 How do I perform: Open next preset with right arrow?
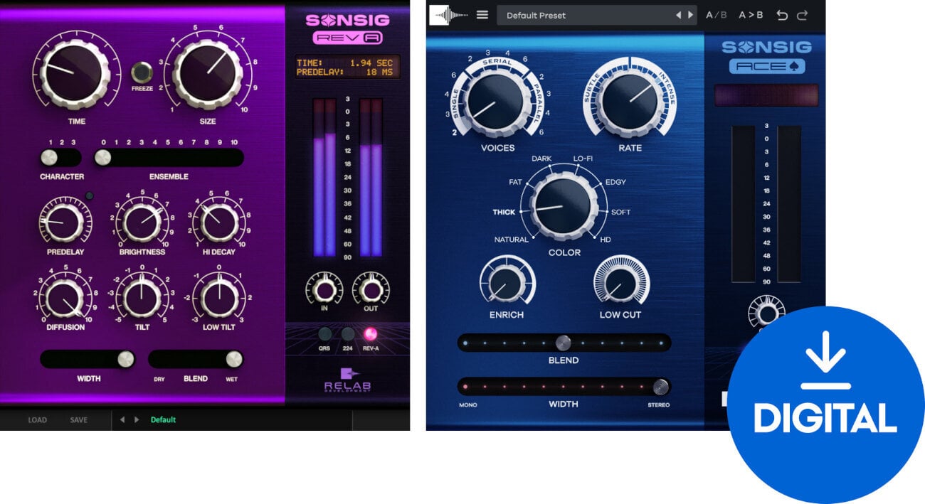coord(690,15)
